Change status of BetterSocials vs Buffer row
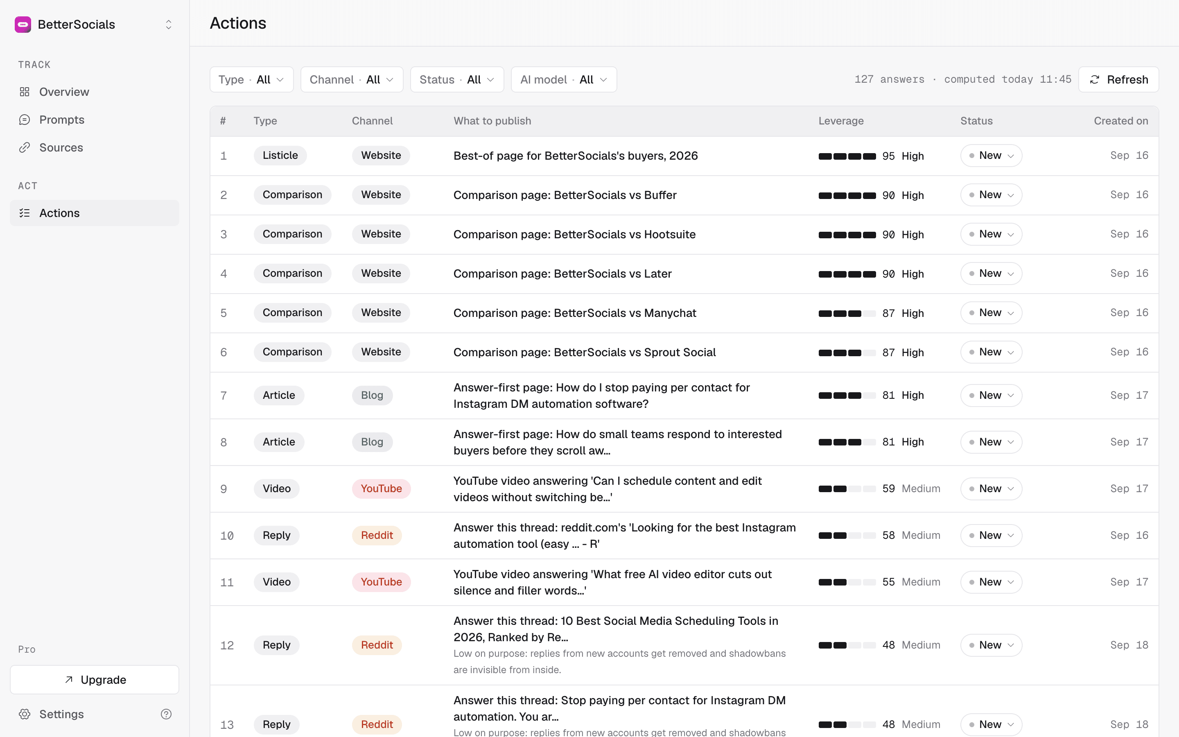 tap(991, 195)
